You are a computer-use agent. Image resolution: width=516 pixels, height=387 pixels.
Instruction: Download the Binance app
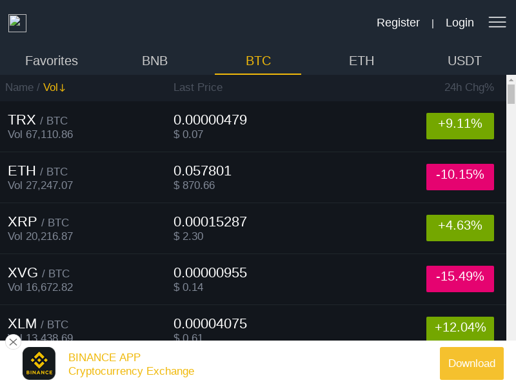471,363
